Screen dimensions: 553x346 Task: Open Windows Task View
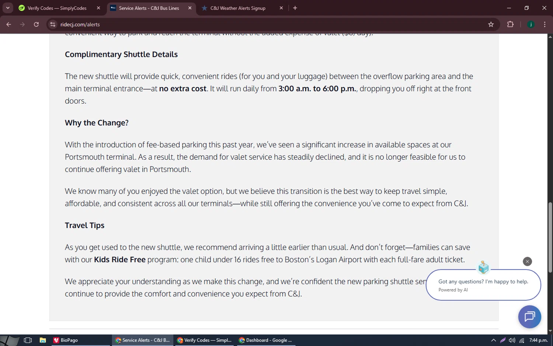[28, 340]
